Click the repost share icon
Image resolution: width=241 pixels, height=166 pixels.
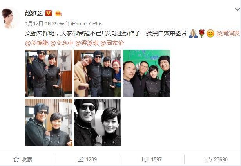click(x=80, y=159)
